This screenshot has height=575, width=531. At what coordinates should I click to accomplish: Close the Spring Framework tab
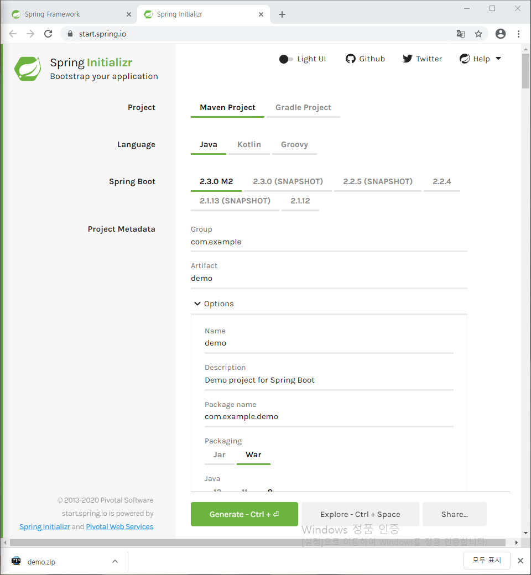click(129, 14)
